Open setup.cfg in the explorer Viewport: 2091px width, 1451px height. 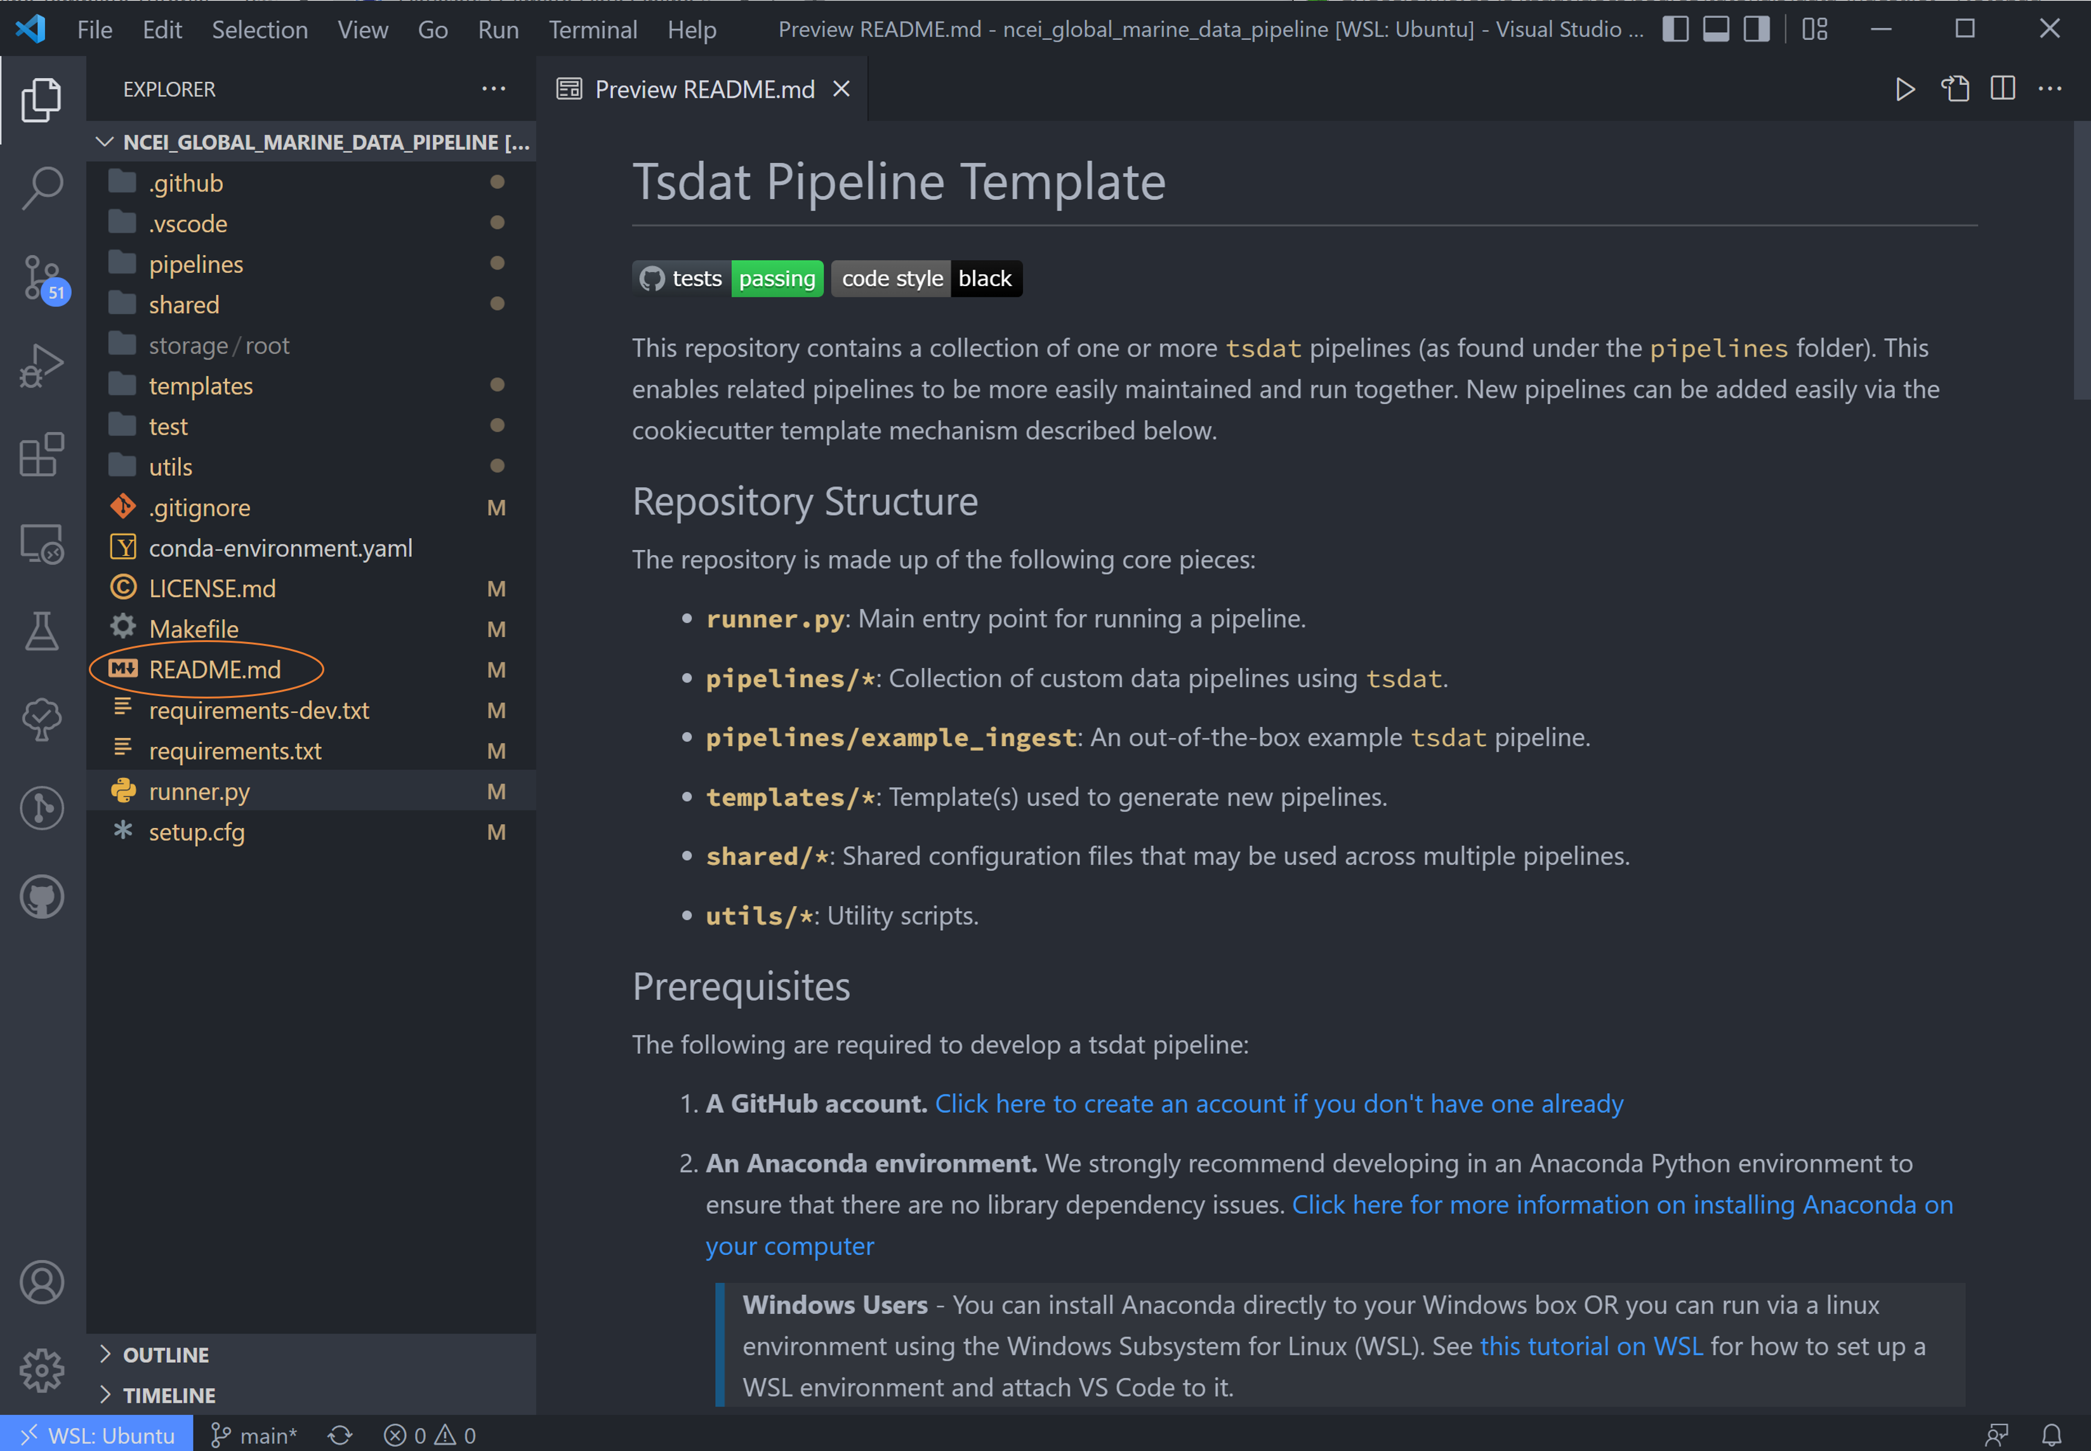point(312,832)
